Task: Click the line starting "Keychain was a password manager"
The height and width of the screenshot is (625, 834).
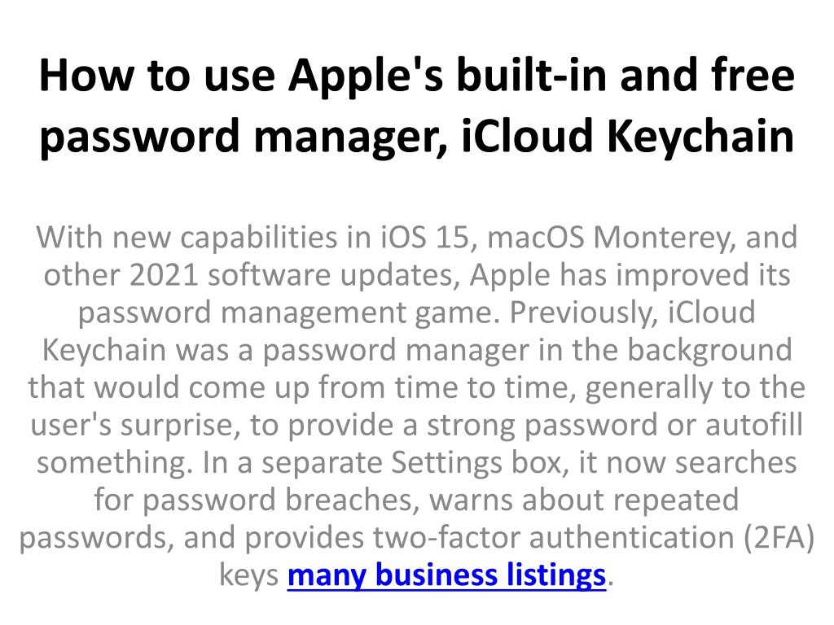Action: [x=417, y=350]
